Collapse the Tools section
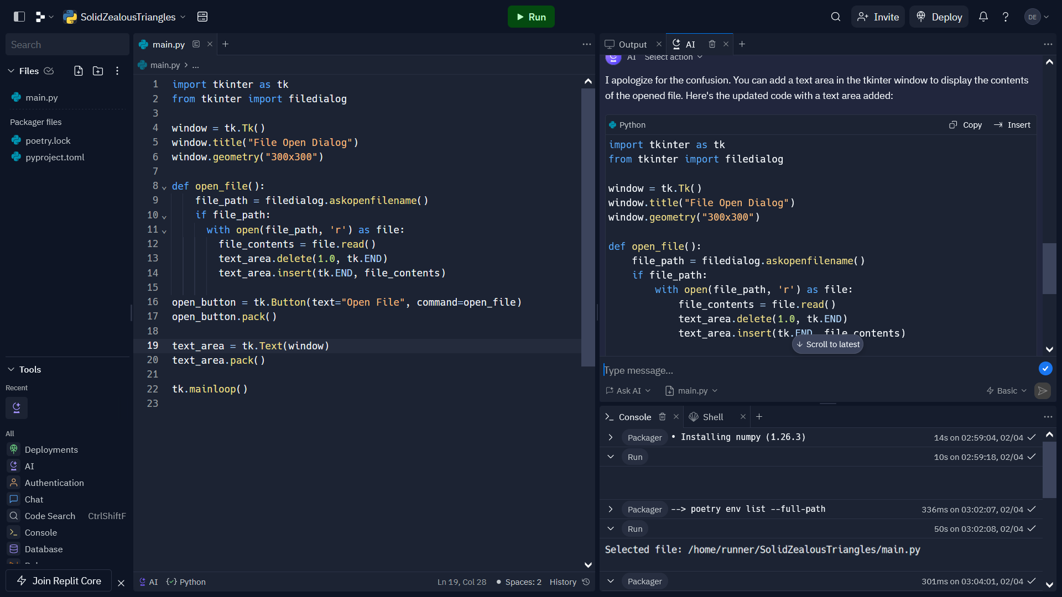 tap(11, 369)
